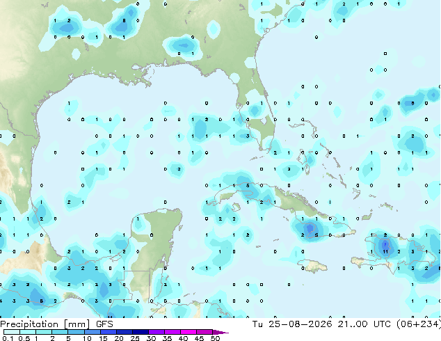The width and height of the screenshot is (441, 341).
Task: Click the 1 to 2 mm legend swatch
Action: pyautogui.click(x=44, y=332)
